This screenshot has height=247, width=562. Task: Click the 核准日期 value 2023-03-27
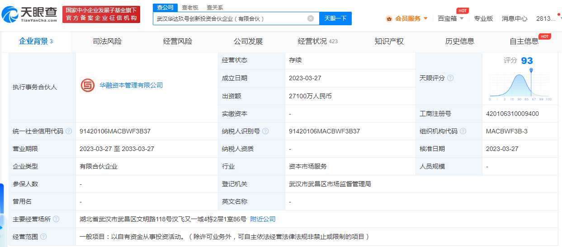coord(502,149)
